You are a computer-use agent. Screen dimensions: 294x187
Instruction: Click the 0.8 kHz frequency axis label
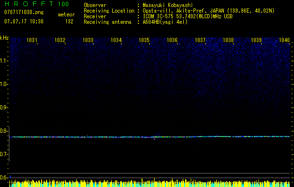point(4,131)
